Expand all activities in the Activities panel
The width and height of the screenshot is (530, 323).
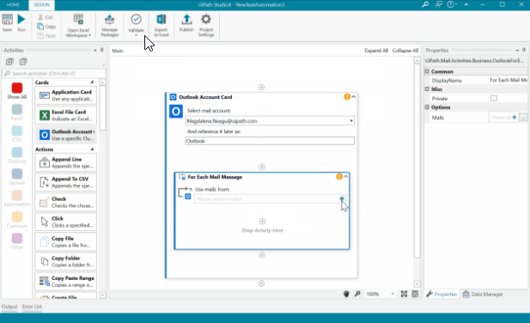pyautogui.click(x=9, y=62)
